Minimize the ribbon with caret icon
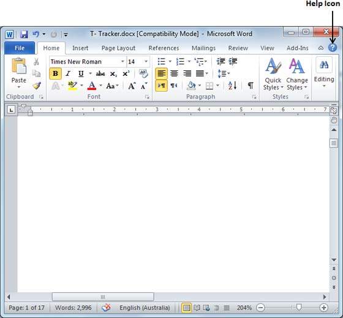The image size is (343, 318). pyautogui.click(x=321, y=48)
